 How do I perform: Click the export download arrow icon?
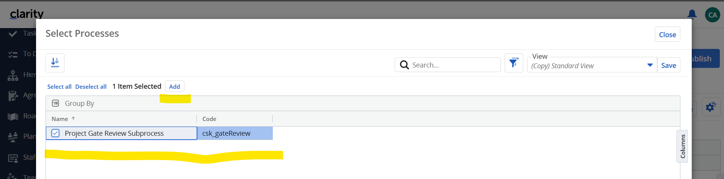click(55, 63)
